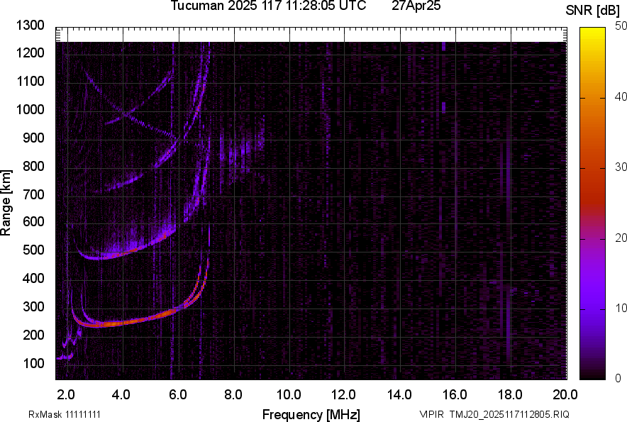Click the 'VIPIR' label
627x422 pixels.
[431, 414]
